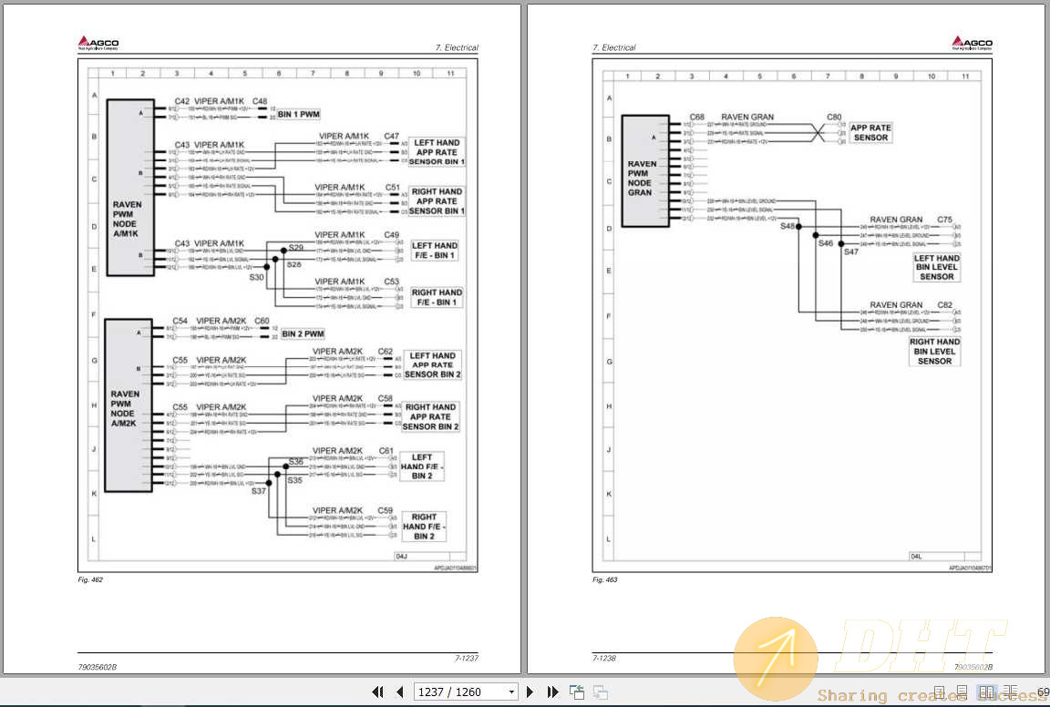Click the AGCO logo on the left page
Screen dimensions: 1050x707
pyautogui.click(x=98, y=43)
